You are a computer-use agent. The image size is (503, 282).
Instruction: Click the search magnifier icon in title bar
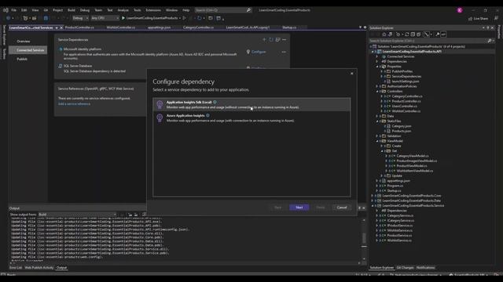pos(248,10)
